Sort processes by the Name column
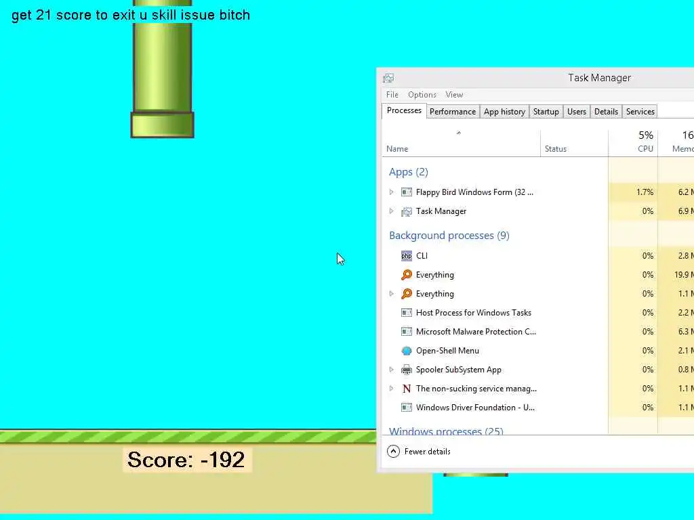Viewport: 694px width, 520px height. [x=461, y=144]
